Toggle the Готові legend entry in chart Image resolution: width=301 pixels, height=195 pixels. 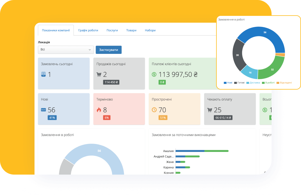[x=239, y=83]
